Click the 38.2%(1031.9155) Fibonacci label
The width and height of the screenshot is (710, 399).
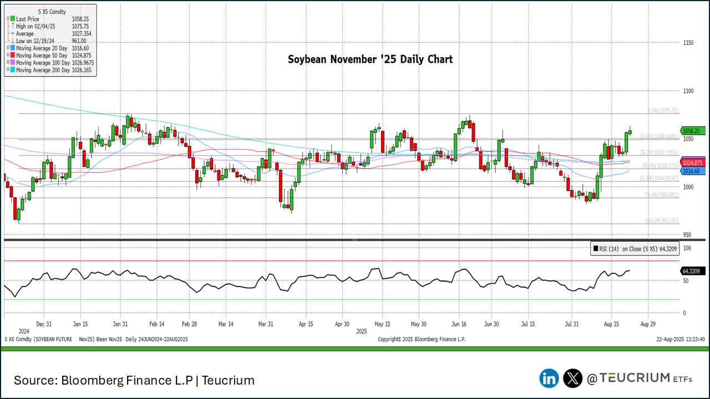click(x=659, y=152)
